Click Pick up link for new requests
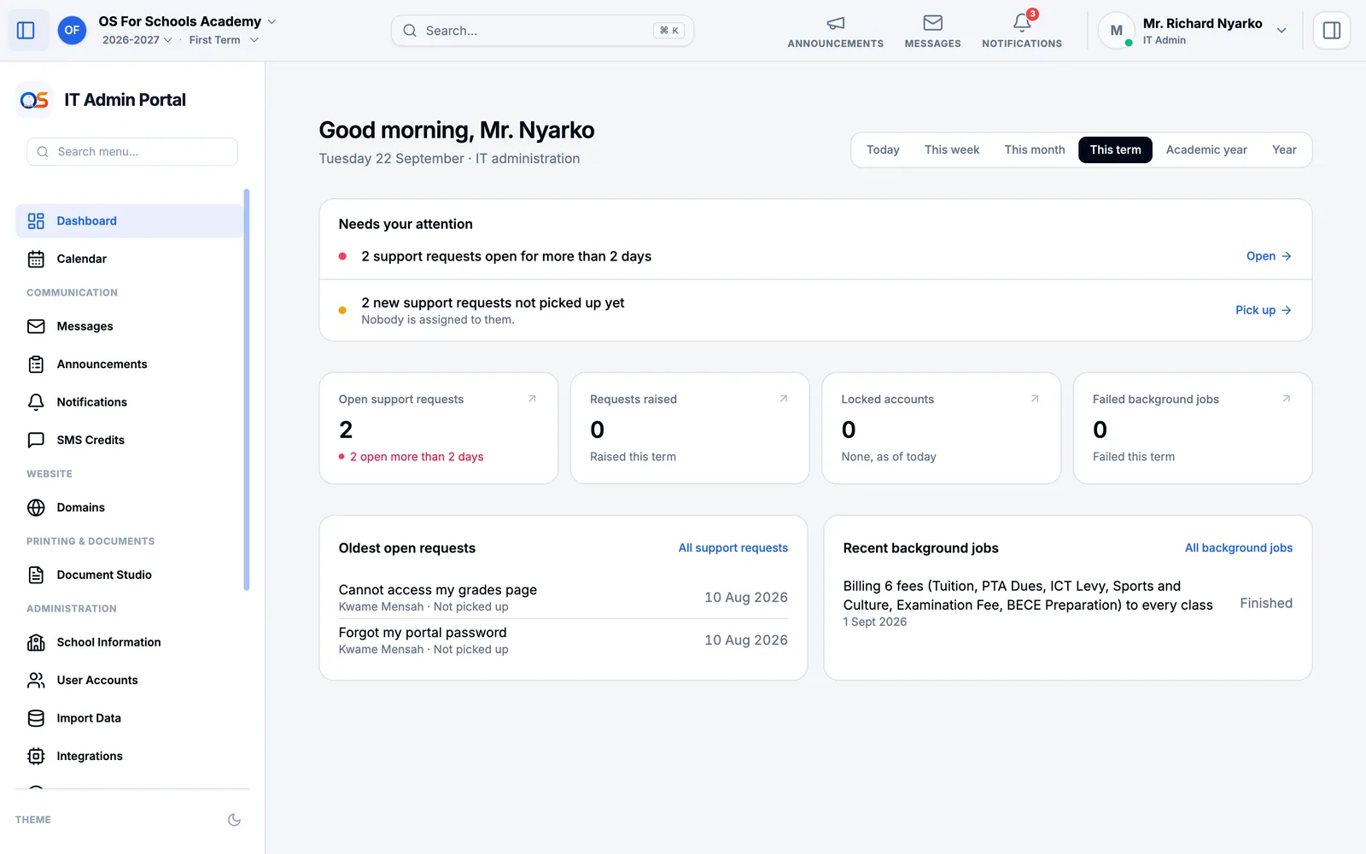Screen dimensions: 1366x854 (1264, 310)
